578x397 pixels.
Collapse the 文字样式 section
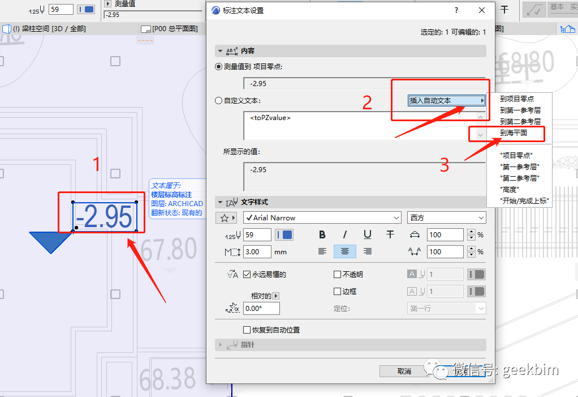click(x=220, y=202)
